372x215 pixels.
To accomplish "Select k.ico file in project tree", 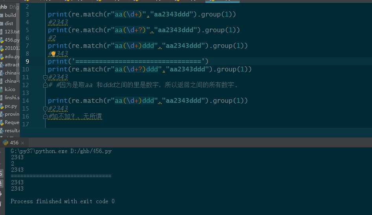I will click(10, 89).
